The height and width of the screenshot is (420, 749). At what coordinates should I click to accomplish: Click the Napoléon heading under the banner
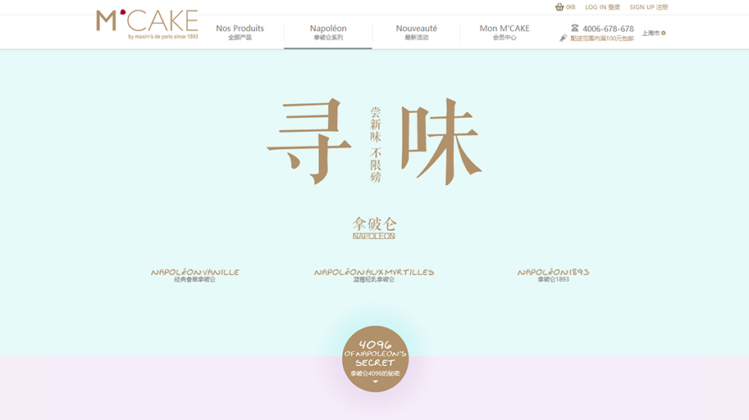[x=374, y=228]
